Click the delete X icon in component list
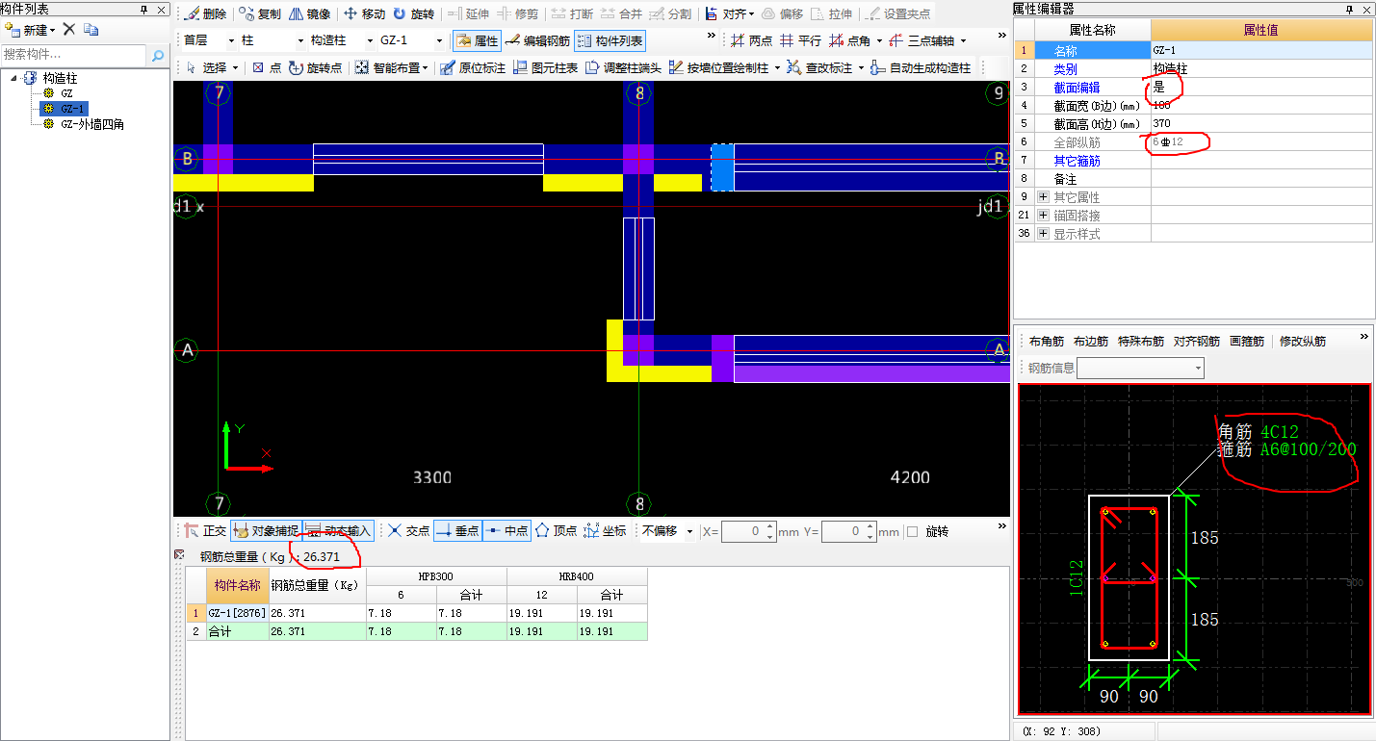 tap(68, 30)
